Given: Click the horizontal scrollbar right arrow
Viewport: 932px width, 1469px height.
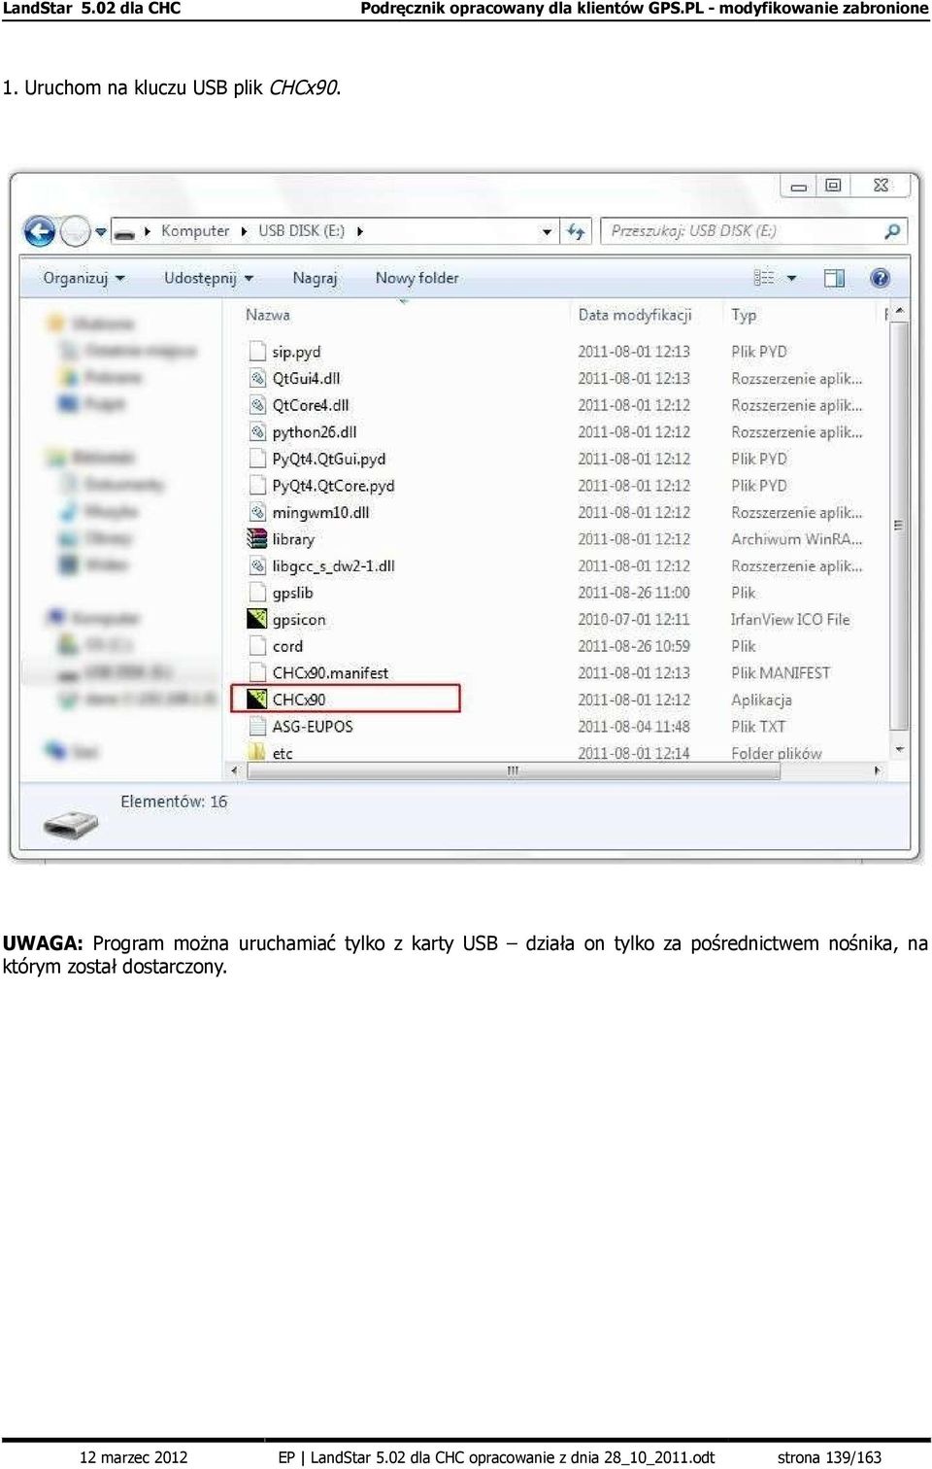Looking at the screenshot, I should [x=877, y=770].
